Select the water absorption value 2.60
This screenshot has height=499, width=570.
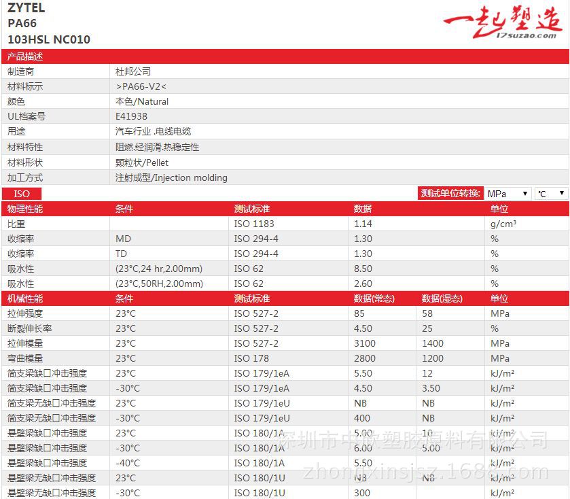(363, 283)
